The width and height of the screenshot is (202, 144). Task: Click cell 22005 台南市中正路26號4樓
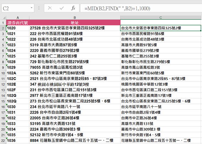pos(75,118)
